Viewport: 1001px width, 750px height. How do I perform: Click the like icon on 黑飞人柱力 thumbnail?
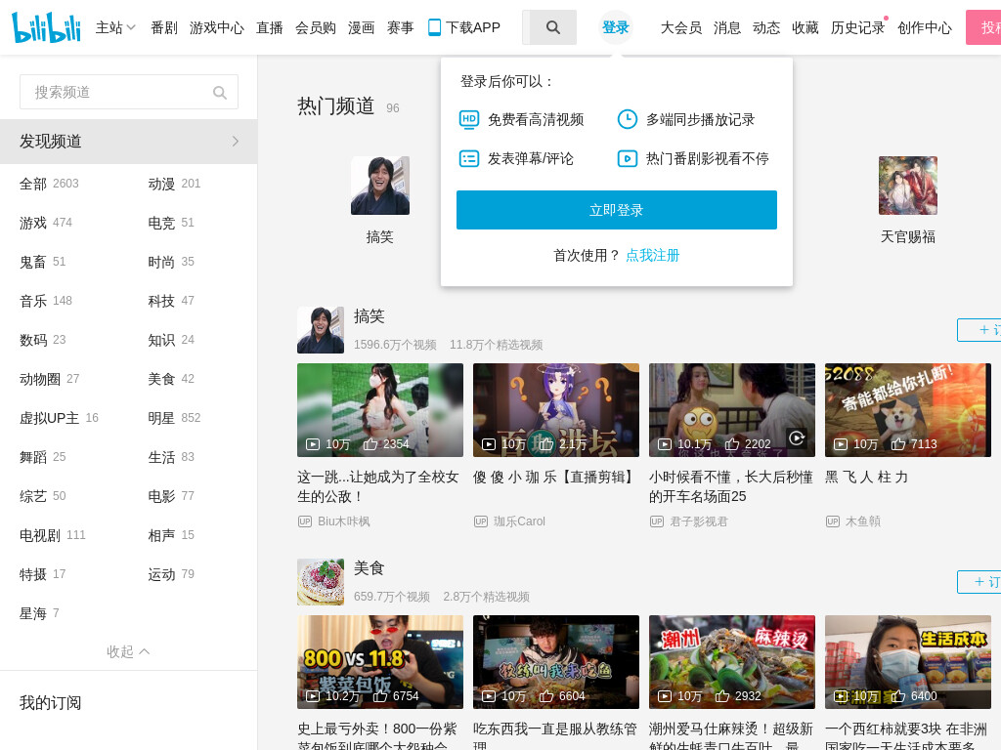898,444
